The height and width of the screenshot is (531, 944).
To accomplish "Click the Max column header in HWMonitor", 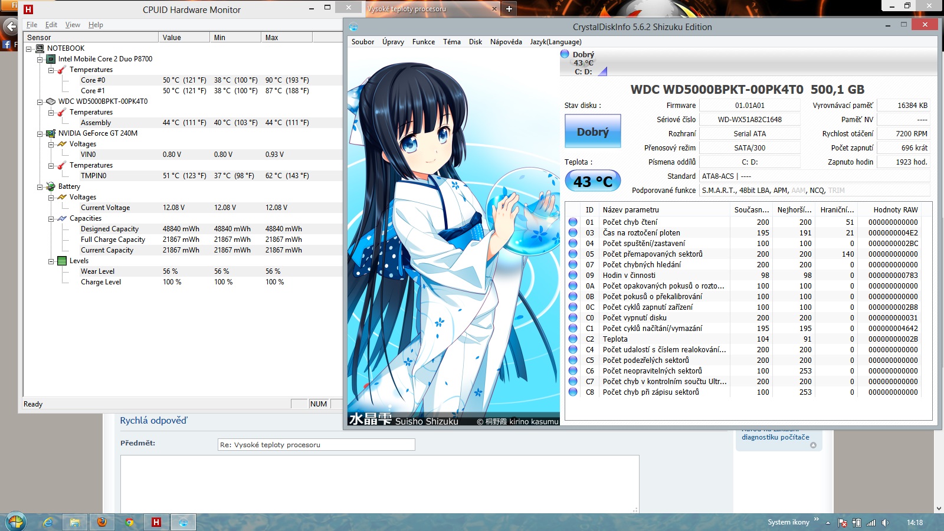I will click(286, 37).
